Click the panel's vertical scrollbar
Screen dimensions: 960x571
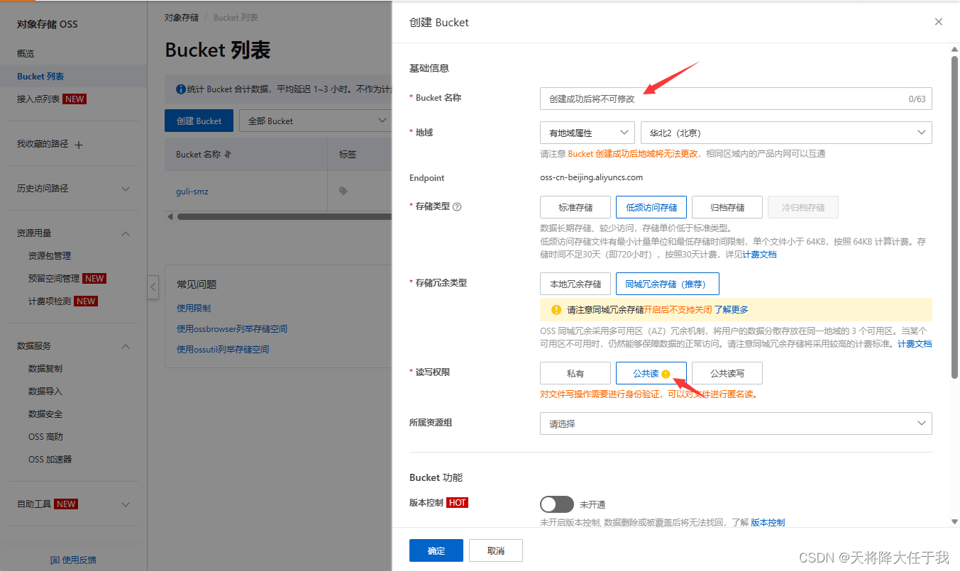(954, 216)
